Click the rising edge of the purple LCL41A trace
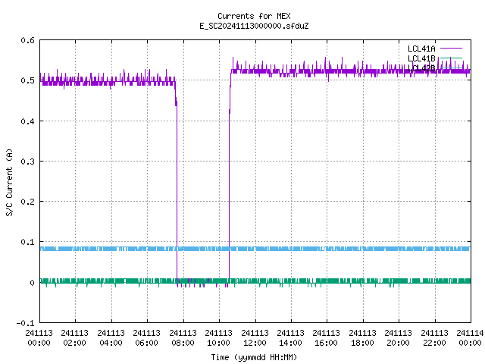The image size is (485, 364). coord(229,186)
